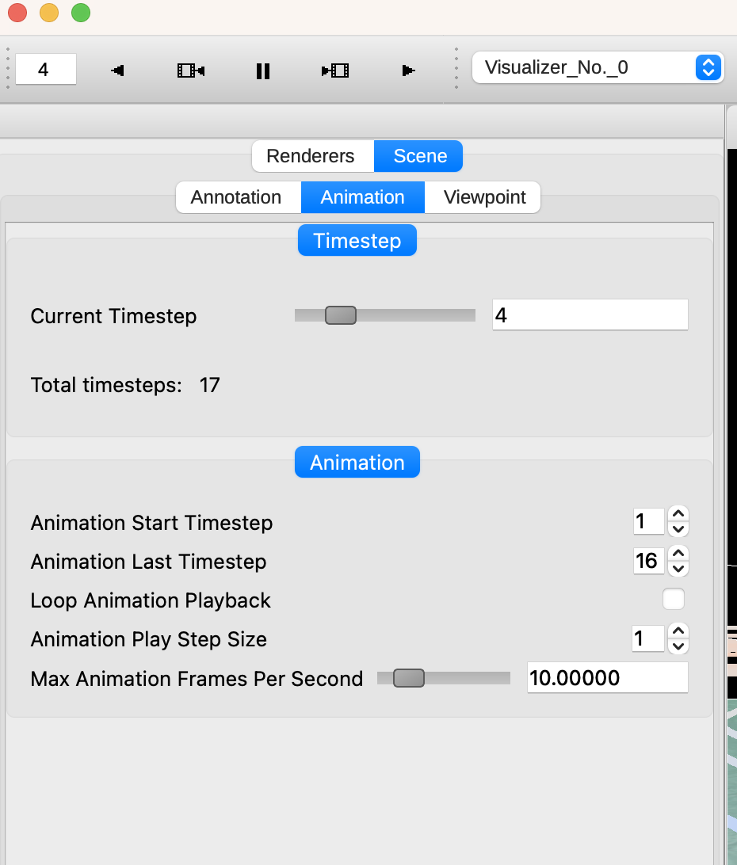
Task: Click the play forward arrow icon
Action: tap(408, 70)
